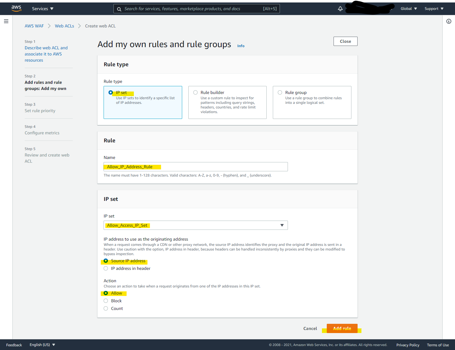
Task: Click the Close button
Action: (346, 41)
